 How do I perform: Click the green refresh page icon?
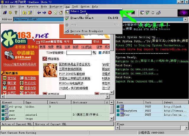coord(55,12)
